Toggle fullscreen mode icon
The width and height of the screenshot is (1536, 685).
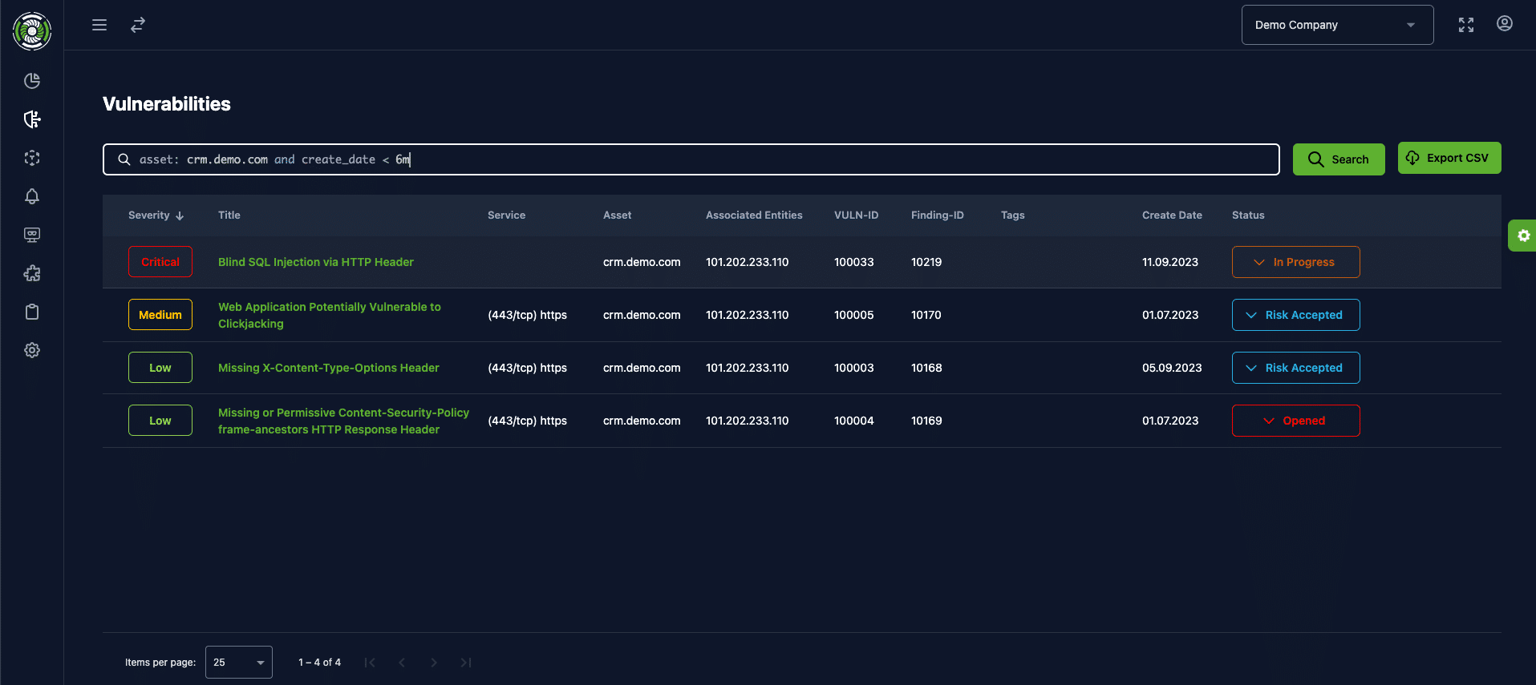click(x=1466, y=25)
